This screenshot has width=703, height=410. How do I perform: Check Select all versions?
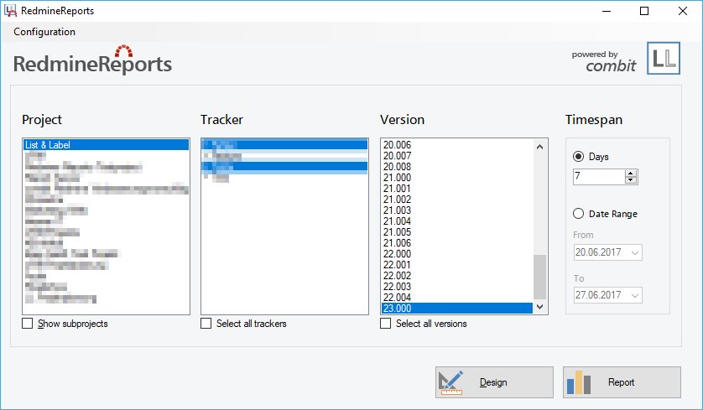pyautogui.click(x=386, y=324)
